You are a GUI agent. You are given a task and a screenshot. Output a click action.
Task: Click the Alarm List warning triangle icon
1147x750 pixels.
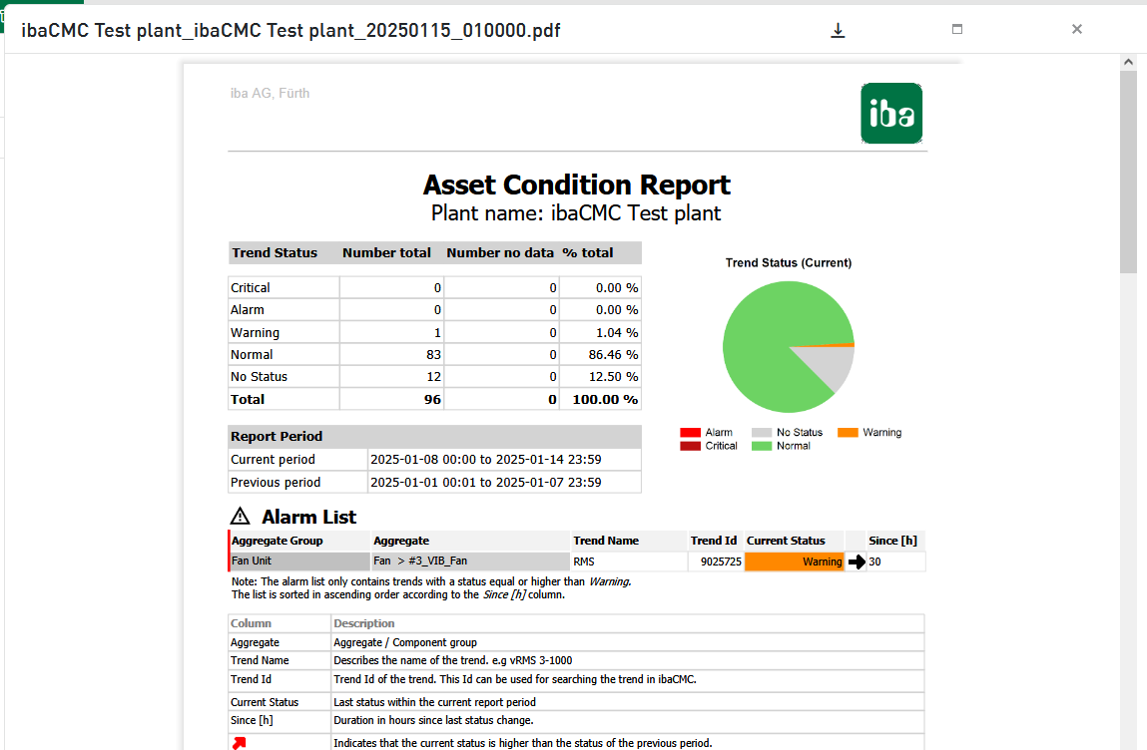click(240, 517)
